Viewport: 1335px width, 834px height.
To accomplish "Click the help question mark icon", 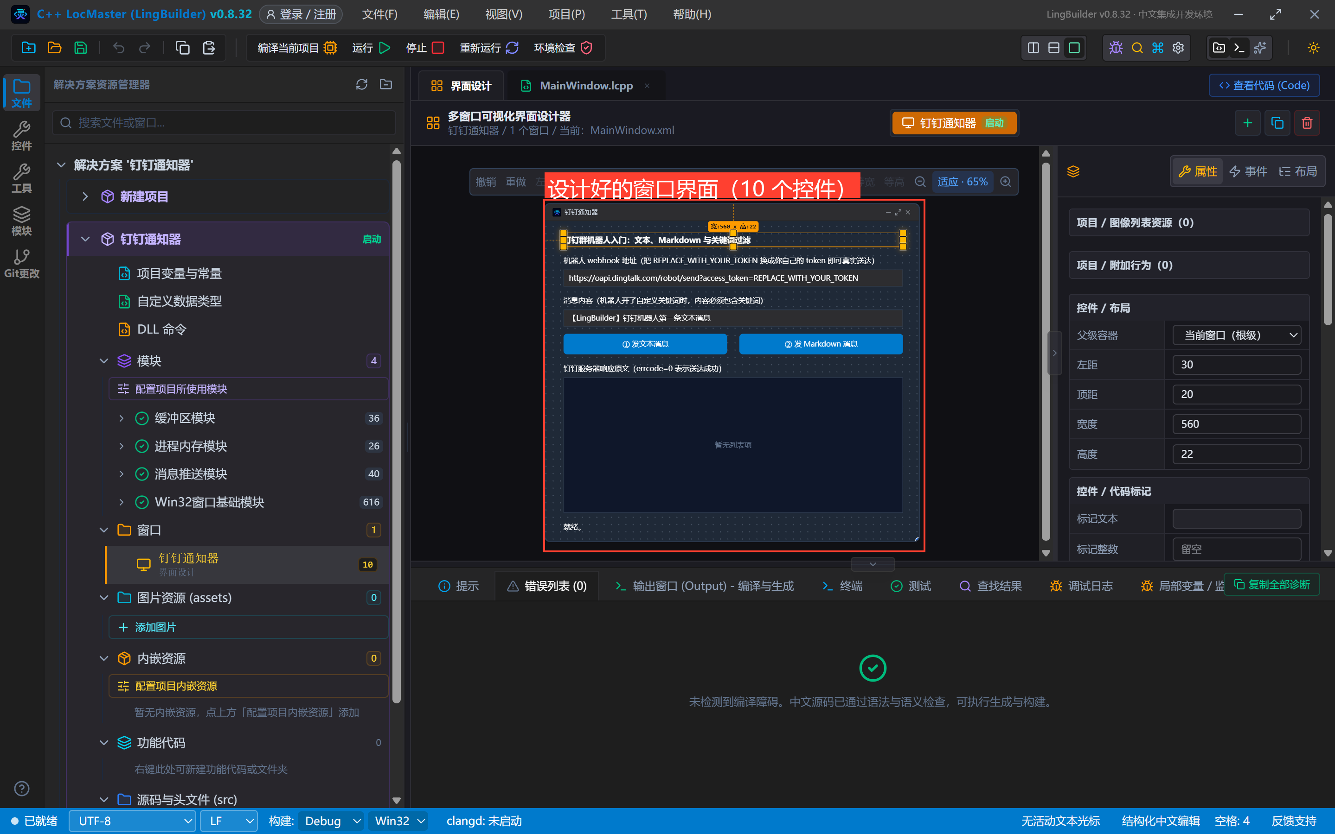I will coord(21,789).
